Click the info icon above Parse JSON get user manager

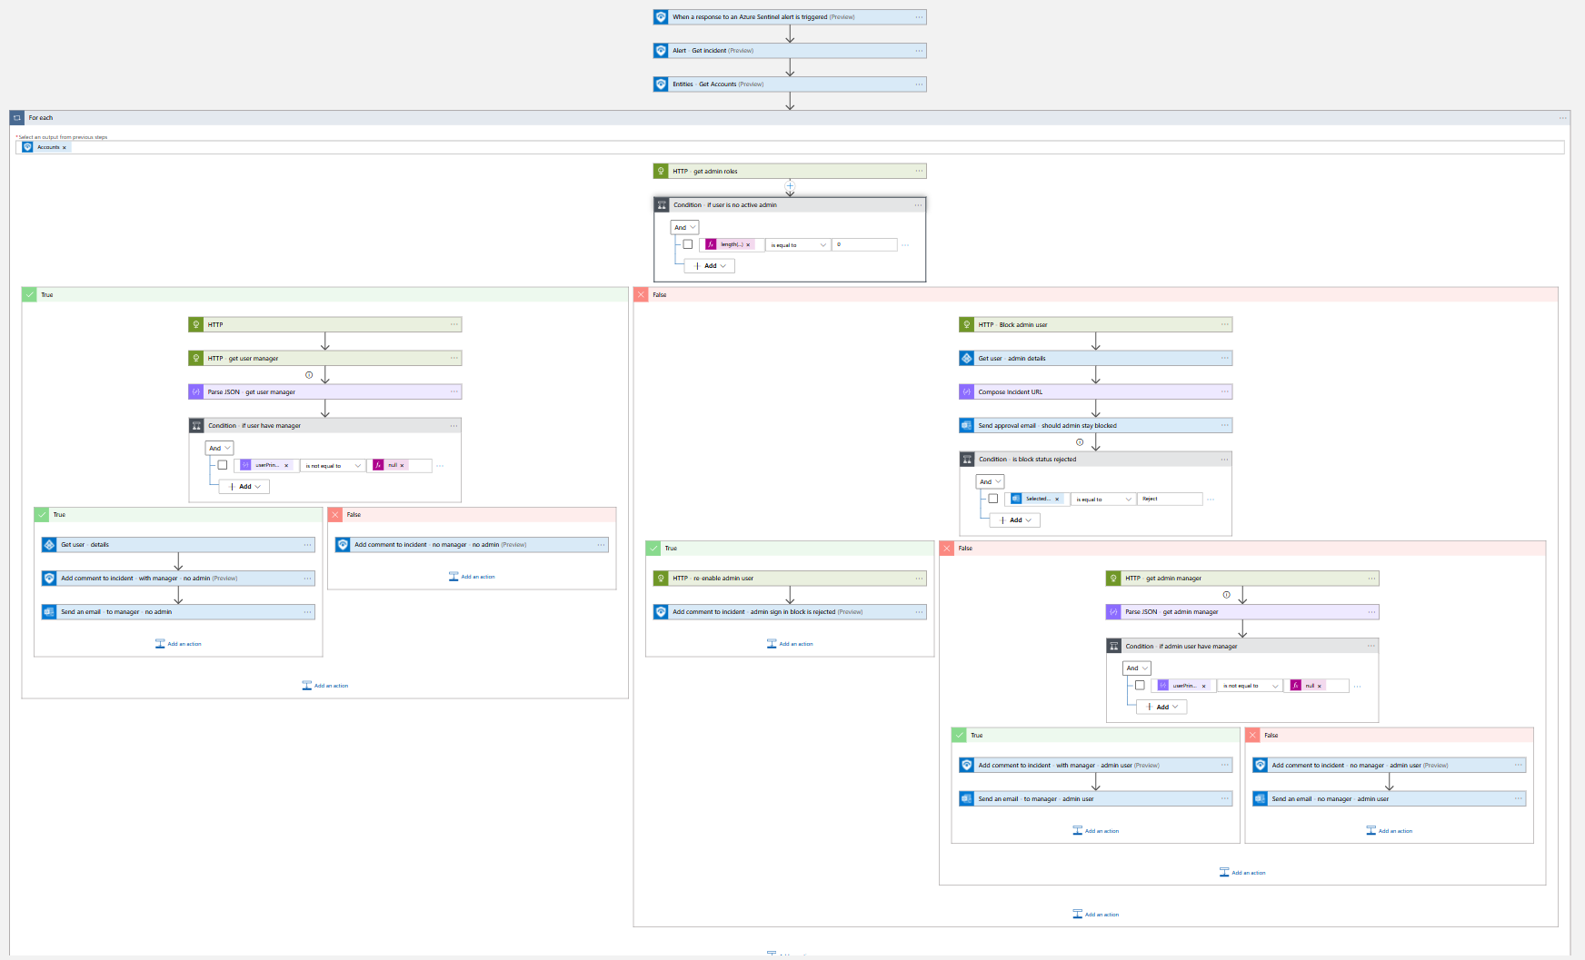coord(309,375)
